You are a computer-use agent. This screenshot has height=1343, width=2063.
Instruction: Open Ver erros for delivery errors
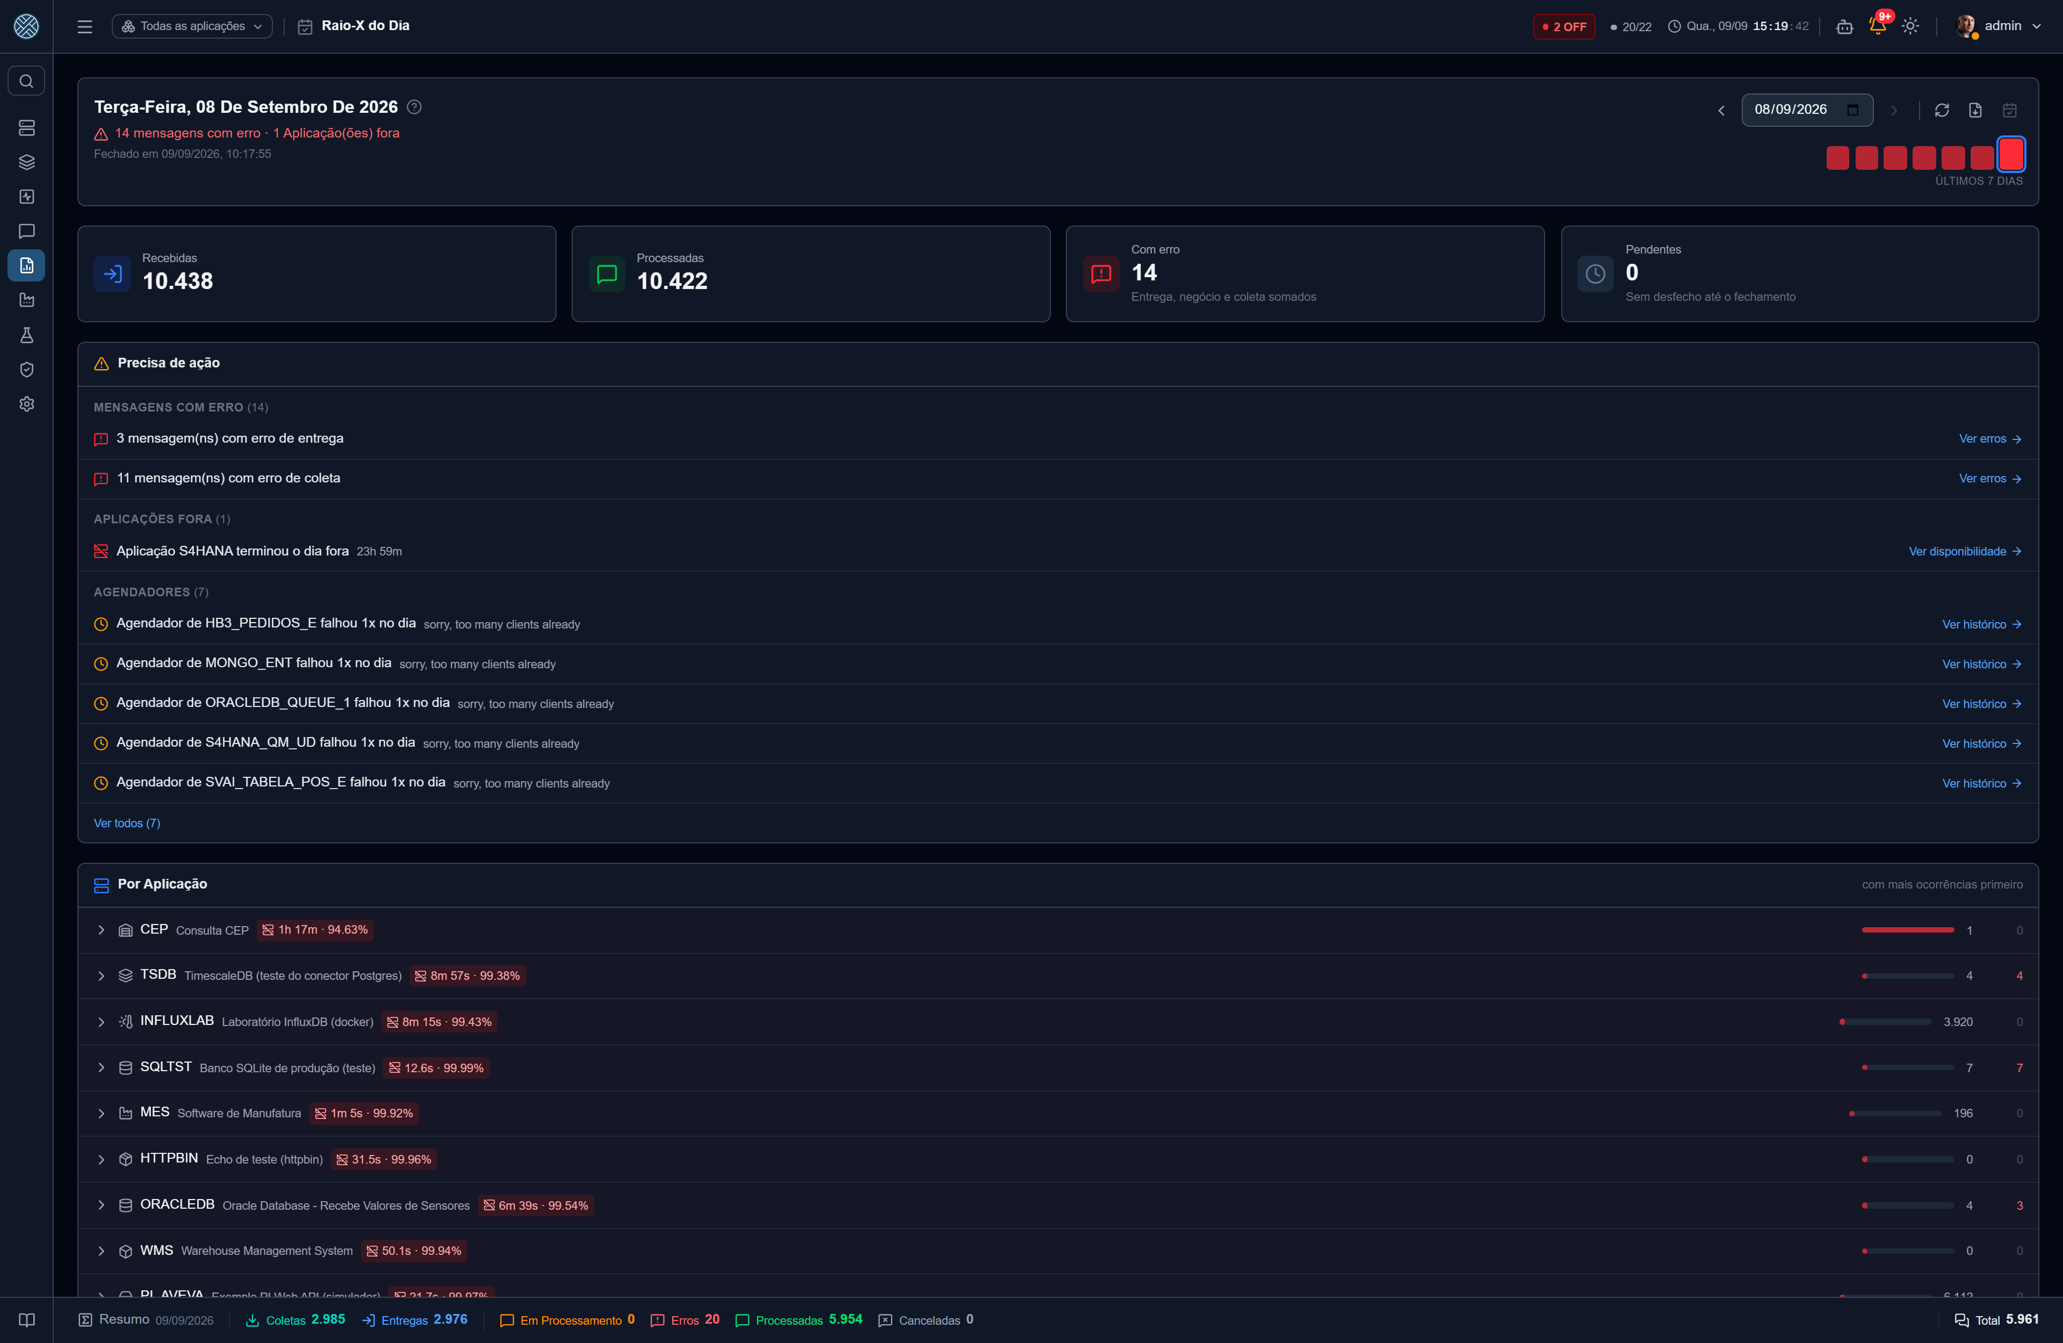click(1990, 439)
